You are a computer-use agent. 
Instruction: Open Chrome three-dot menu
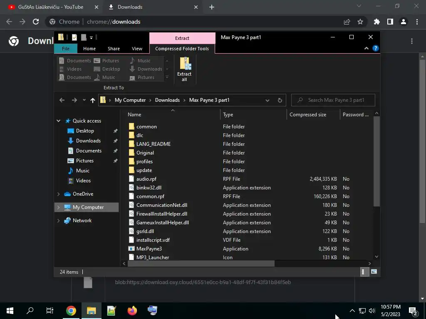pyautogui.click(x=417, y=22)
